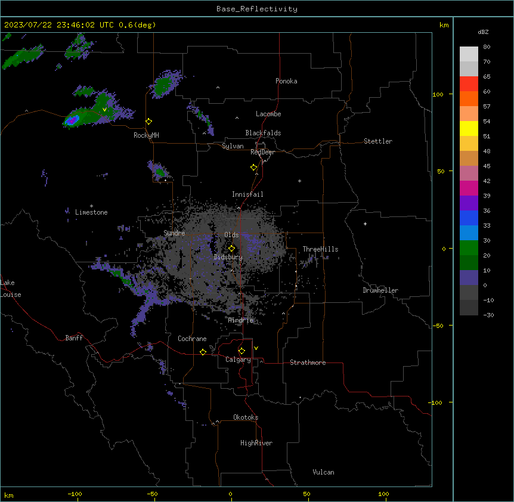Click the dBZ legend heading
The height and width of the screenshot is (502, 514).
click(483, 32)
